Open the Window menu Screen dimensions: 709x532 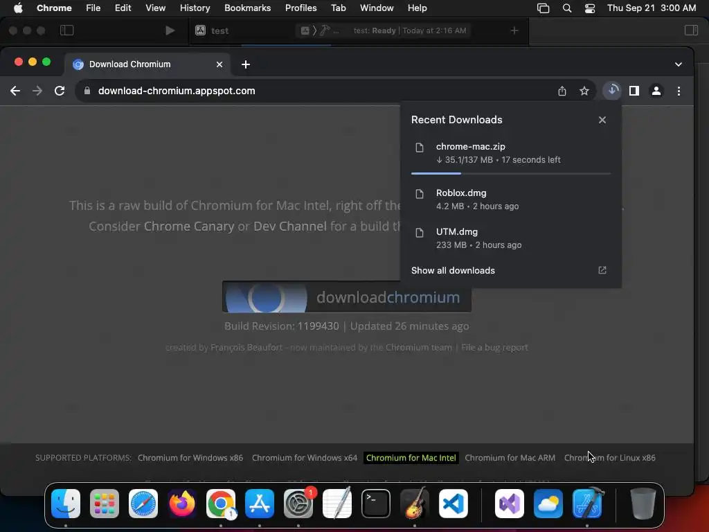pyautogui.click(x=377, y=8)
